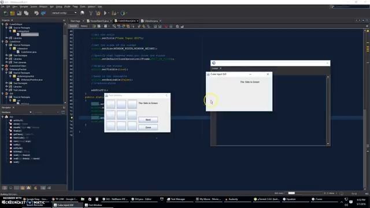The image size is (370, 208).
Task: Open the Help menu
Action: coord(100,6)
